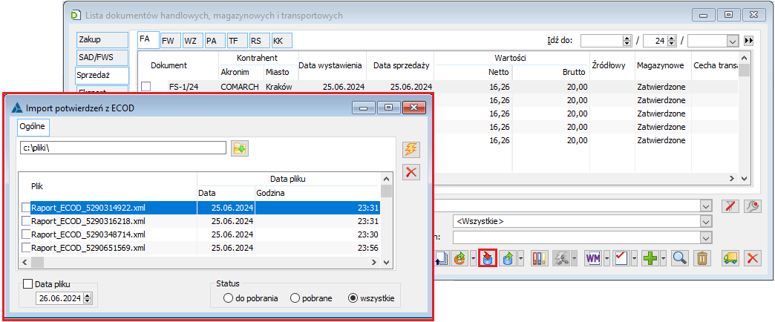Add a document with green plus

[650, 257]
